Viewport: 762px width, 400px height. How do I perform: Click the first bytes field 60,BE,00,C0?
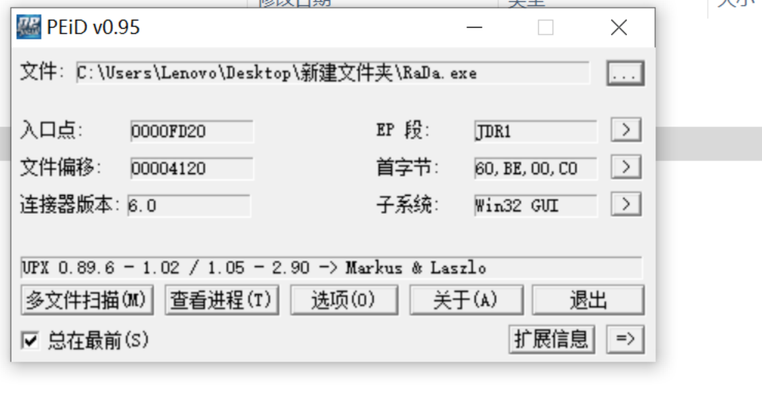pos(536,168)
